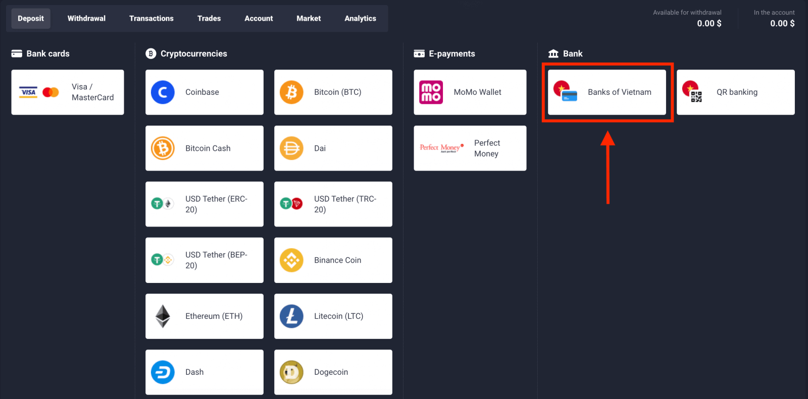Select Banks of Vietnam deposit method
Viewport: 808px width, 399px height.
point(607,92)
